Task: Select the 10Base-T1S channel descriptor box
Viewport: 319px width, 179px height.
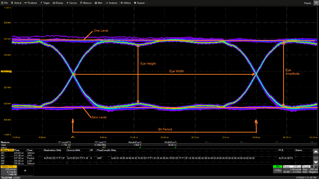Action: [x=9, y=170]
